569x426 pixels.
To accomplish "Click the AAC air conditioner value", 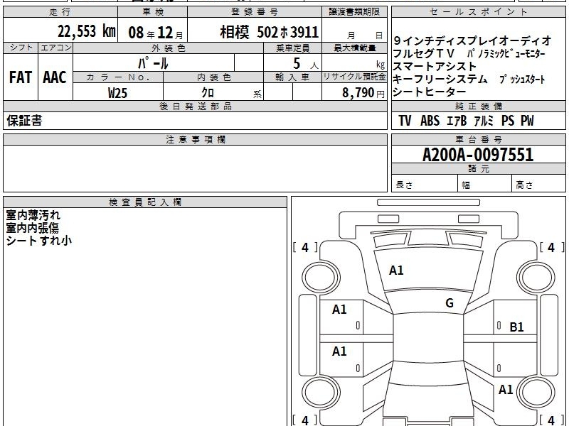I will point(55,77).
